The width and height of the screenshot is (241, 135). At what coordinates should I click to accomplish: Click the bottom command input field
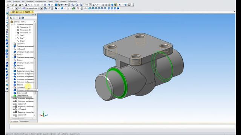[x=122, y=126]
